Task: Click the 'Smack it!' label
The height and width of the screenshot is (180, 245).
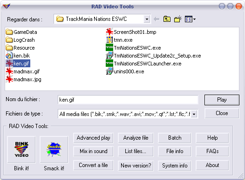Action: 54,168
